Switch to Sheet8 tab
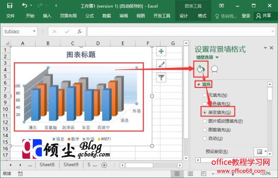Screen dimensions: 278x178 (x=47, y=165)
